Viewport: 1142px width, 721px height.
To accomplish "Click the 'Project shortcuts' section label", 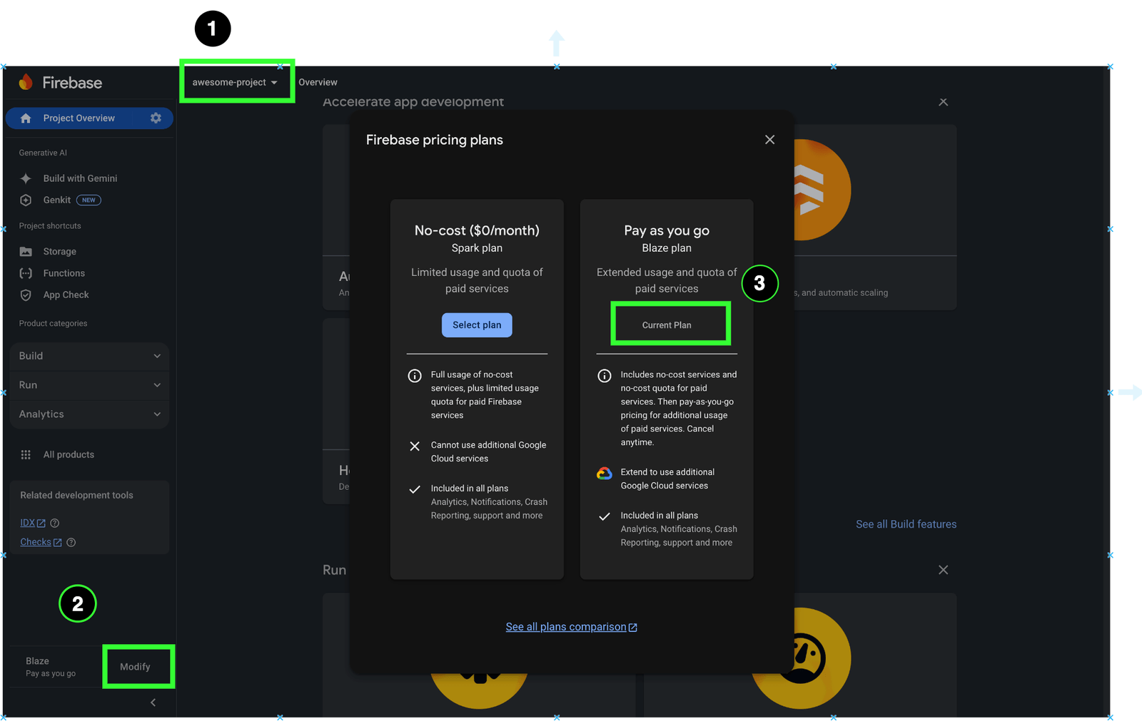I will pyautogui.click(x=50, y=226).
